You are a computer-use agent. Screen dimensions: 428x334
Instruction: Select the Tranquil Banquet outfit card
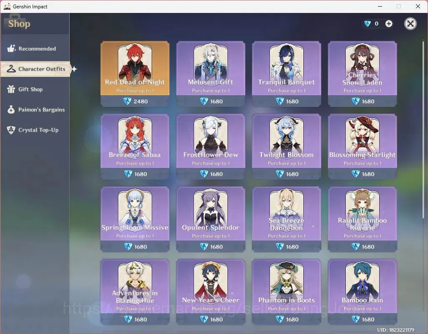tap(286, 74)
